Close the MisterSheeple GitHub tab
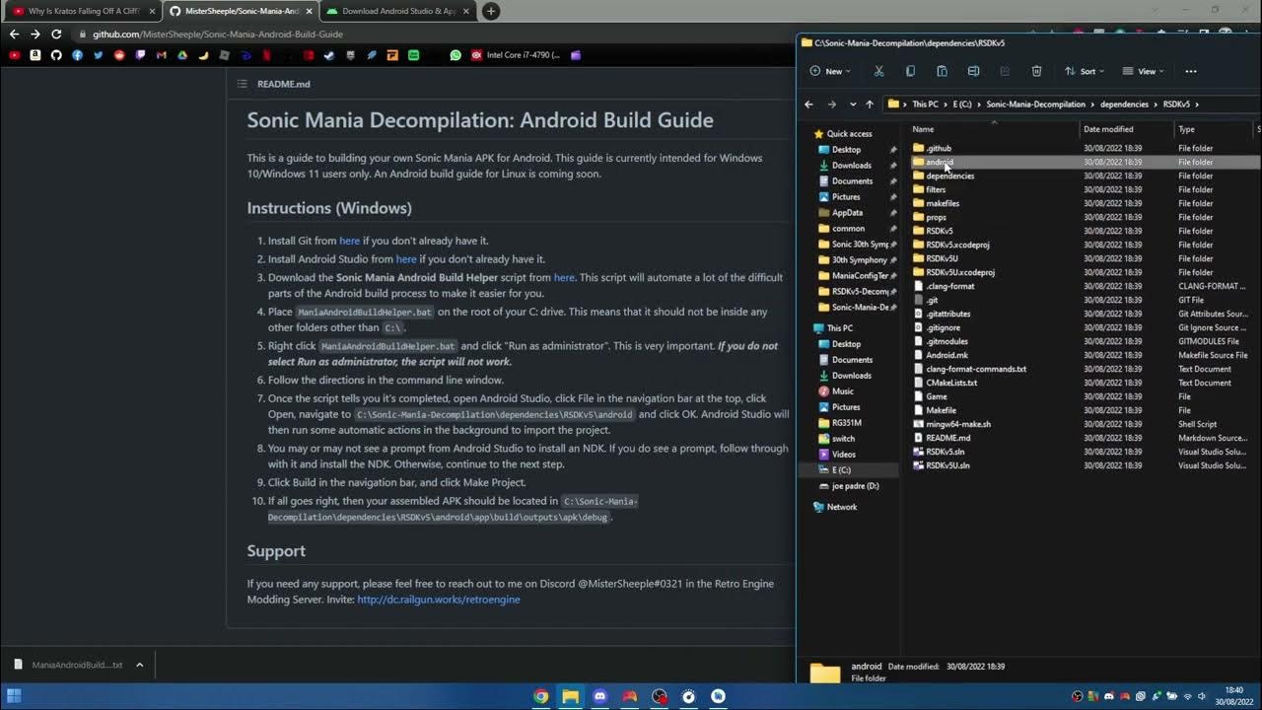The image size is (1262, 710). pyautogui.click(x=309, y=11)
